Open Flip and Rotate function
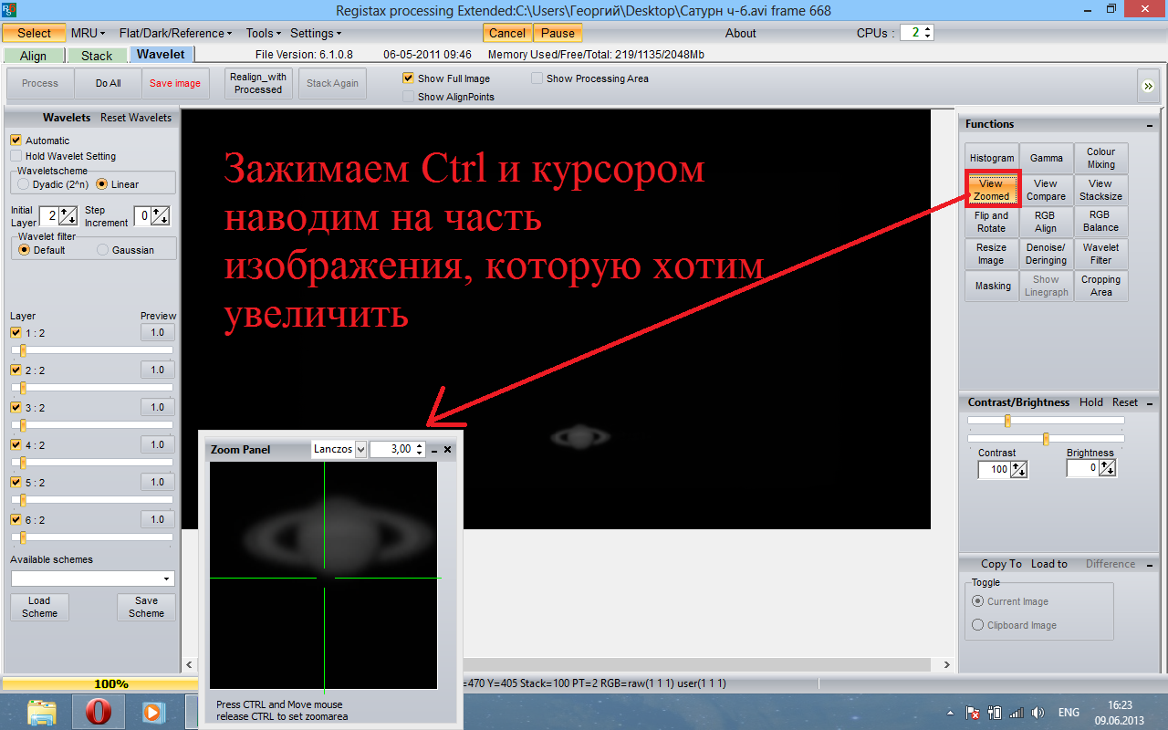 992,222
